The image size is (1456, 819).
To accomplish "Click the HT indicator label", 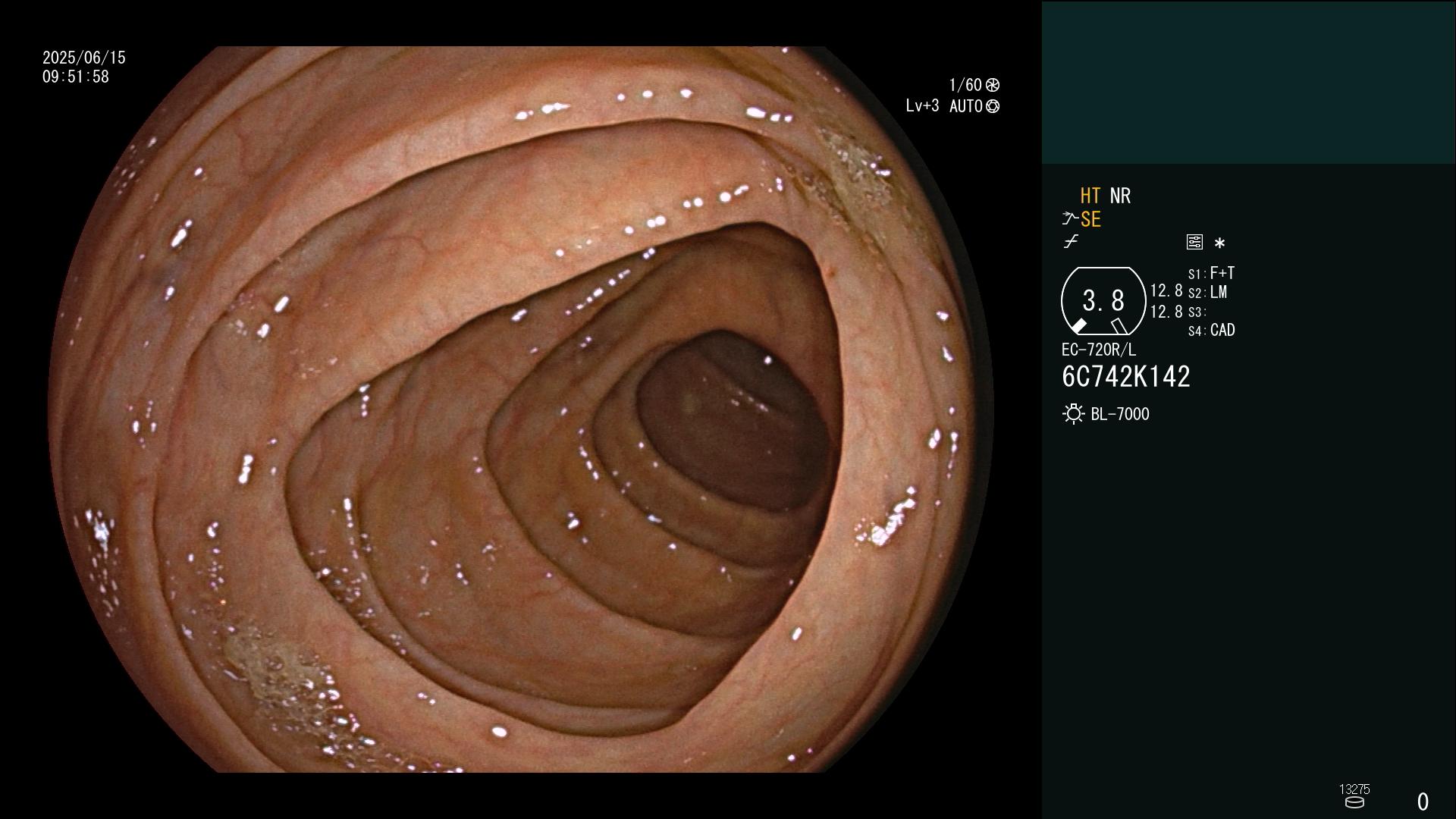I will coord(1090,196).
